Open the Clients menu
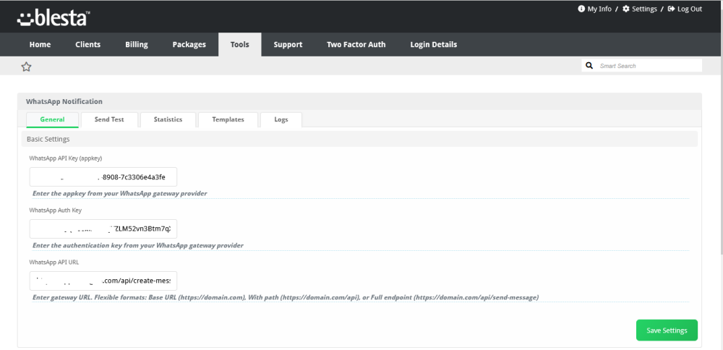723x350 pixels. [x=87, y=44]
